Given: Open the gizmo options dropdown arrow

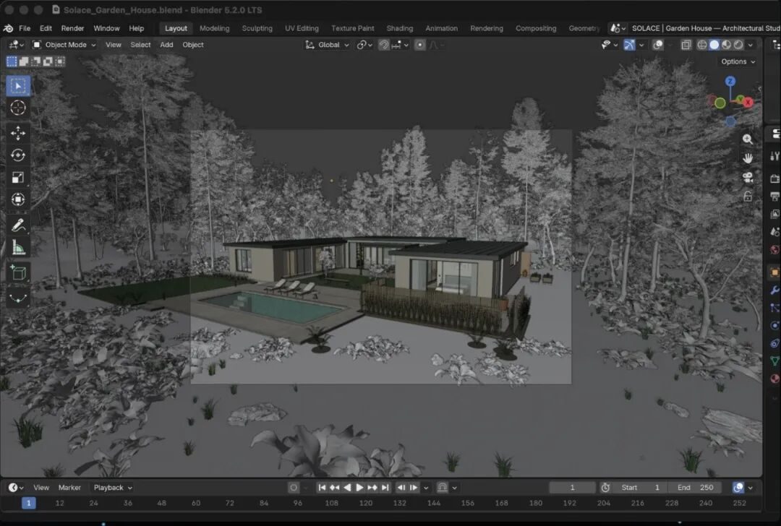Looking at the screenshot, I should [x=641, y=45].
